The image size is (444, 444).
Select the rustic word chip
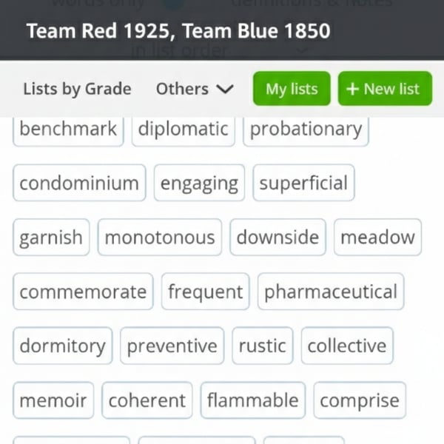(x=263, y=346)
